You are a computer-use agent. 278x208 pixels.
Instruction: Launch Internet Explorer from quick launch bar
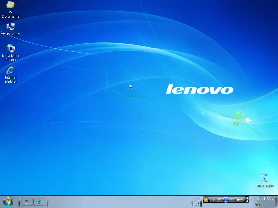[x=39, y=202]
